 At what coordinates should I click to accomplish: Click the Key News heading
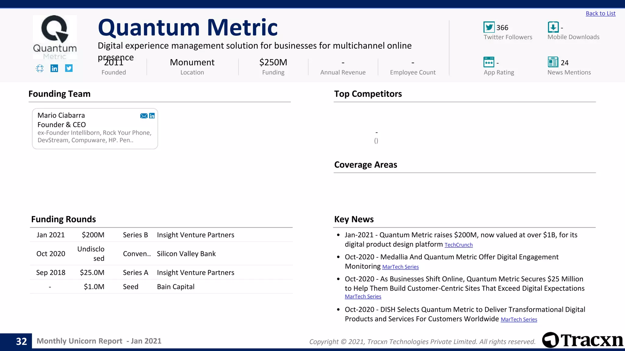coord(354,219)
